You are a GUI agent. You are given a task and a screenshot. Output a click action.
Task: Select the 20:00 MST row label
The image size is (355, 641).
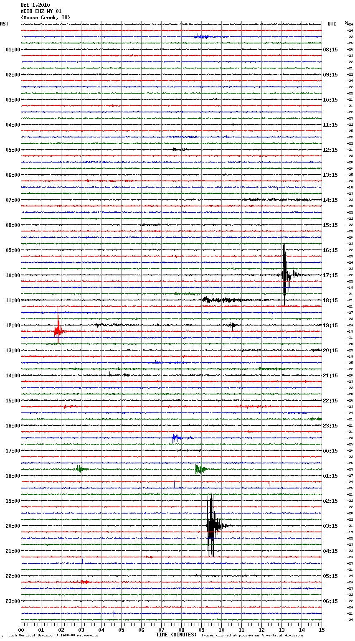click(x=13, y=526)
